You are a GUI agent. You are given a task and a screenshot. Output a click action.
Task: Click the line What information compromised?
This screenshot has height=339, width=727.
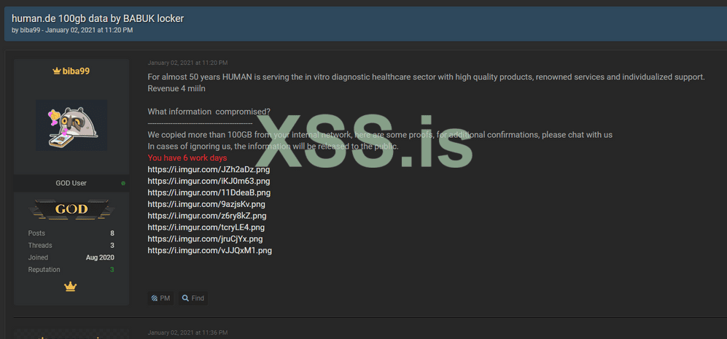(209, 112)
